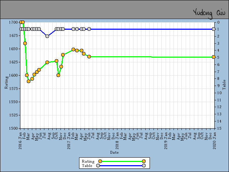The height and width of the screenshot is (172, 229).
Task: Click the "5" tick label on Table axis
Action: (219, 57)
